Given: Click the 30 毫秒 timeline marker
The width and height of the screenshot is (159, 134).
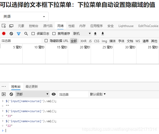Looking at the screenshot, I should click(130, 47).
